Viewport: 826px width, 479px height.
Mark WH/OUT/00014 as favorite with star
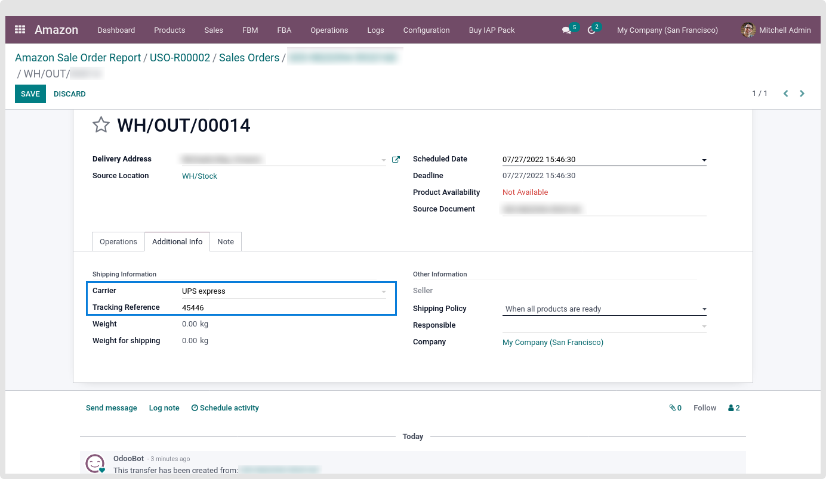click(x=101, y=125)
